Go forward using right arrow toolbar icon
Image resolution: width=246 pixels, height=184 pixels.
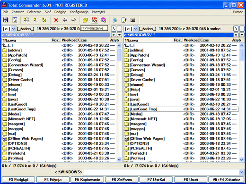[x=73, y=20]
